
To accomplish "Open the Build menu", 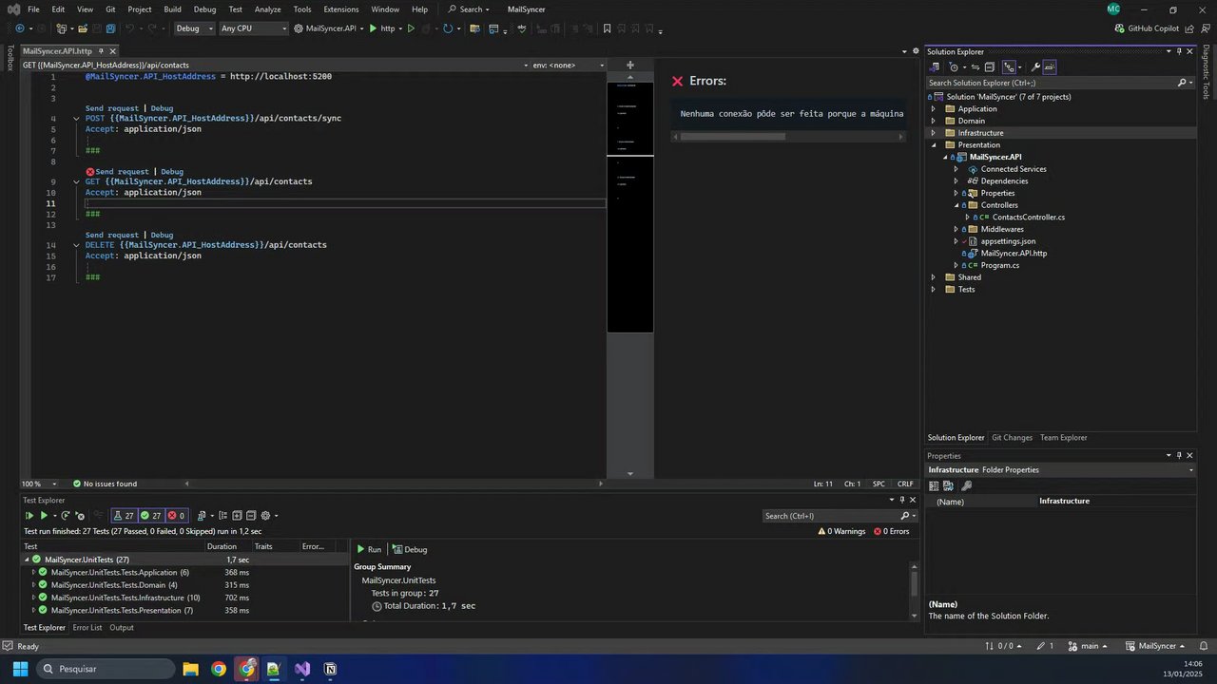I will click(x=172, y=9).
